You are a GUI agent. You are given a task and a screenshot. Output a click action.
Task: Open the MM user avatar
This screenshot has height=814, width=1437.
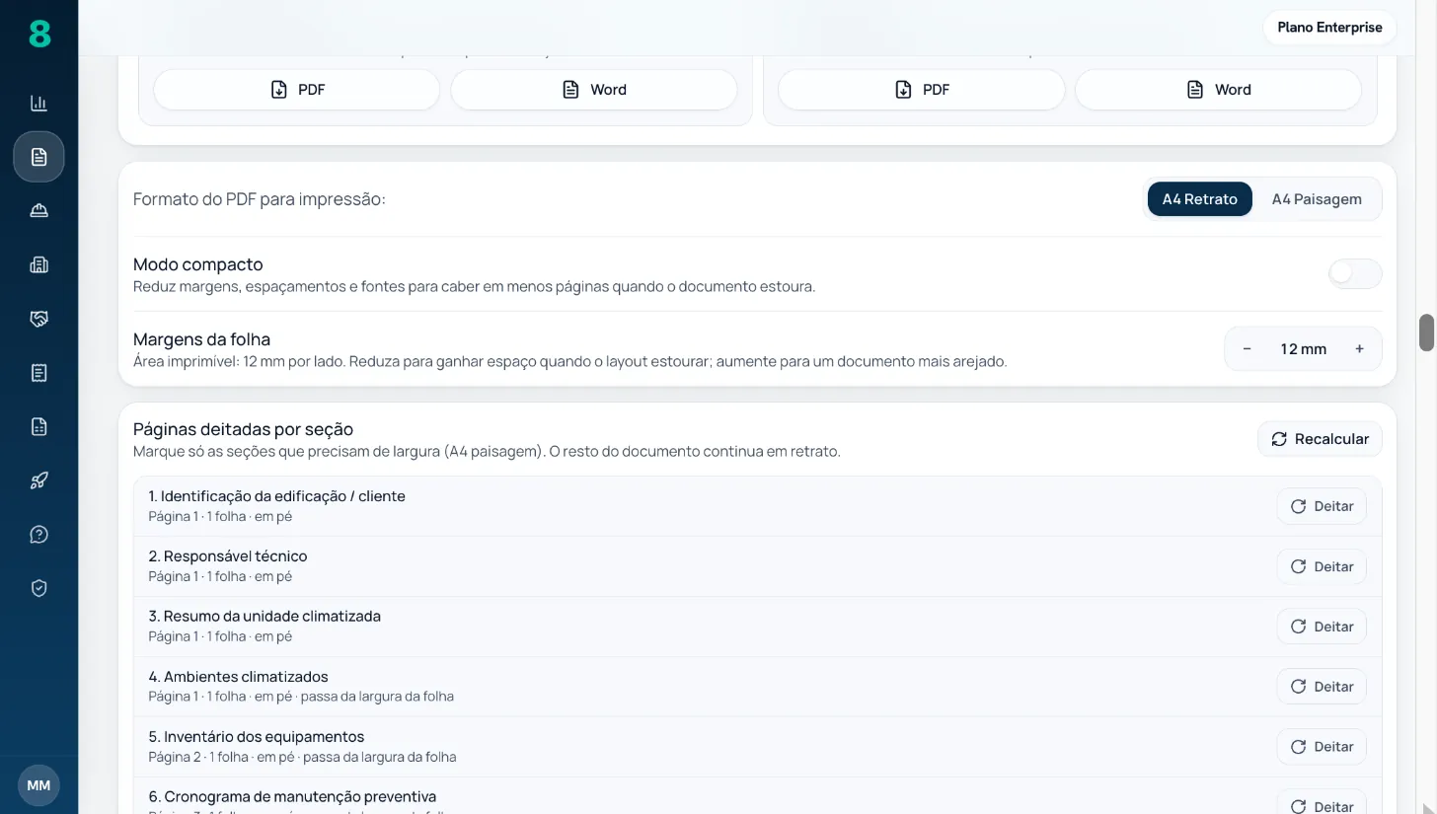point(38,785)
